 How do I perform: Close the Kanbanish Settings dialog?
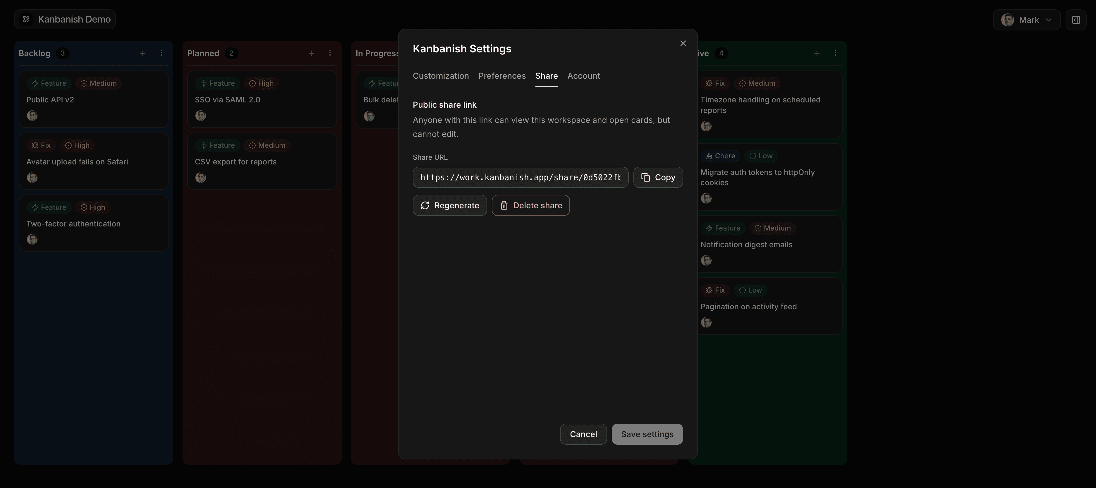(x=683, y=43)
